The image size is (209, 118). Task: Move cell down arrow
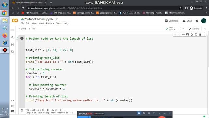pos(179,35)
